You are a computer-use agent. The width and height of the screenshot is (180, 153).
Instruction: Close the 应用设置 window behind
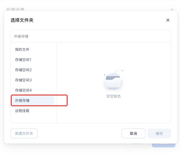tap(172, 9)
